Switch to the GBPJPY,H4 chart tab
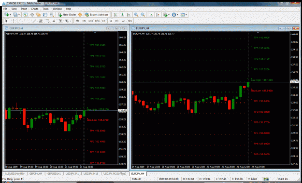 point(36,174)
